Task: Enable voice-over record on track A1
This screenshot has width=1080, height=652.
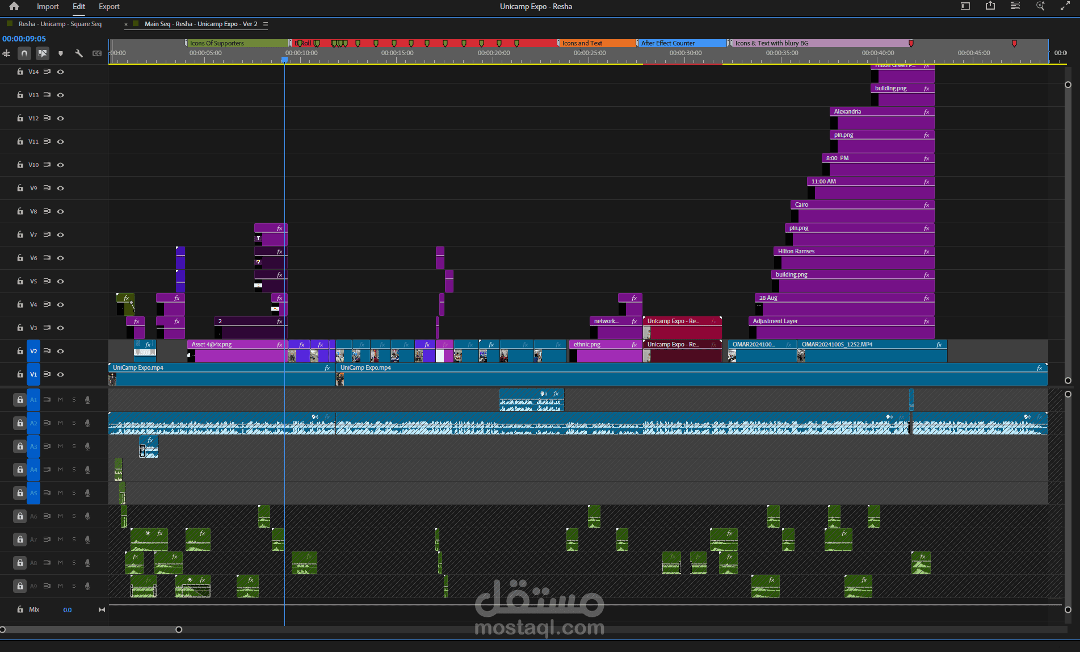Action: pyautogui.click(x=87, y=400)
